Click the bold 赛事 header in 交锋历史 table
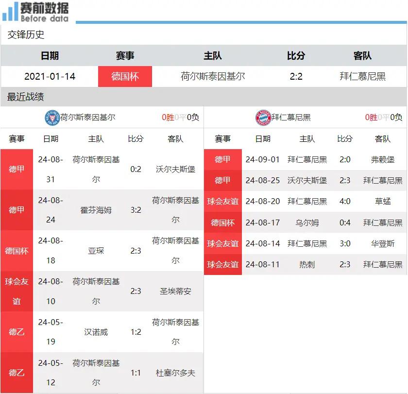408x394 pixels. (125, 56)
